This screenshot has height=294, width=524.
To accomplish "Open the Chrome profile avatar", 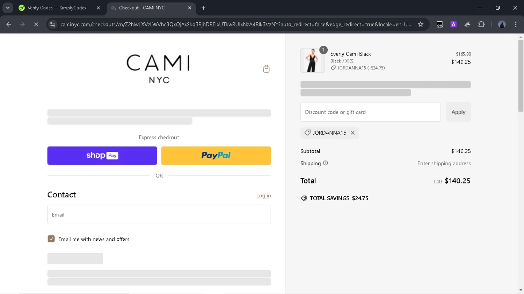I will 502,24.
